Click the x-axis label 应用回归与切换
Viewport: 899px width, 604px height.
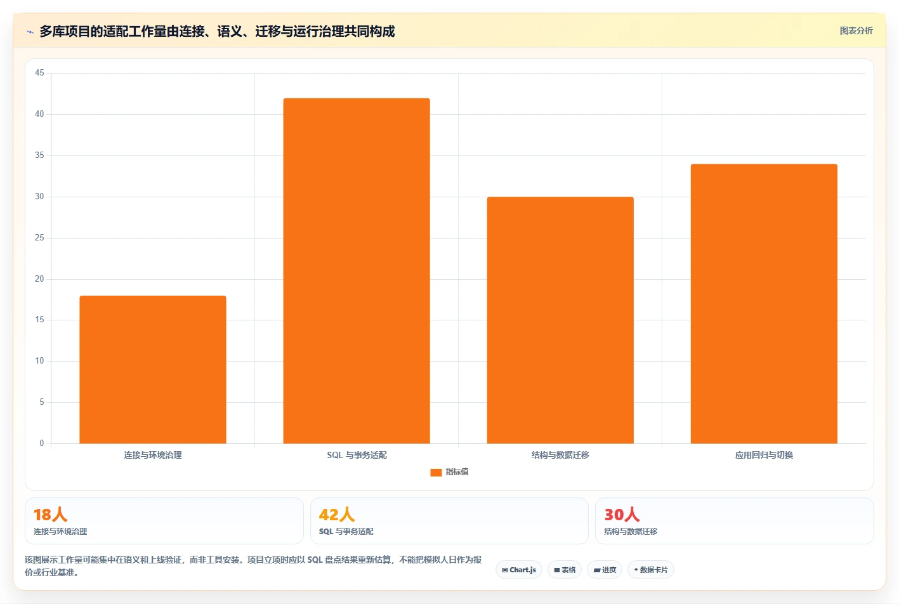pyautogui.click(x=764, y=455)
